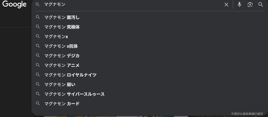Click magnifier icon beside マグナモン アニメ
Screen dimensions: 268x117
point(38,65)
